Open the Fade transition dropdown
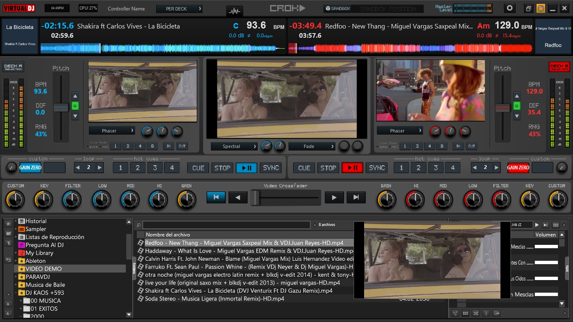 point(312,146)
